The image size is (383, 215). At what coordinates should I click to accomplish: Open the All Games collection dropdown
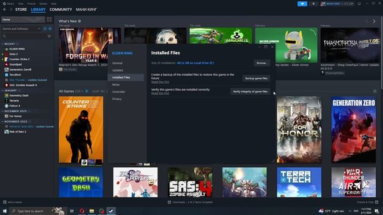(71, 91)
